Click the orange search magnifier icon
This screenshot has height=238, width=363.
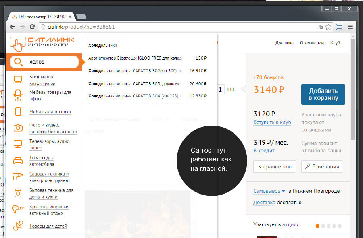point(18,62)
